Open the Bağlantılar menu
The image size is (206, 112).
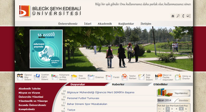tap(126, 24)
